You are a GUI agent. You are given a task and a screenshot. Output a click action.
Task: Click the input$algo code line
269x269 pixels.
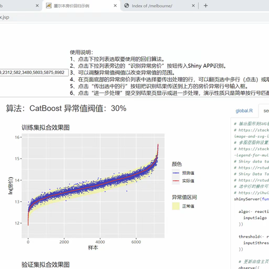click(x=255, y=218)
